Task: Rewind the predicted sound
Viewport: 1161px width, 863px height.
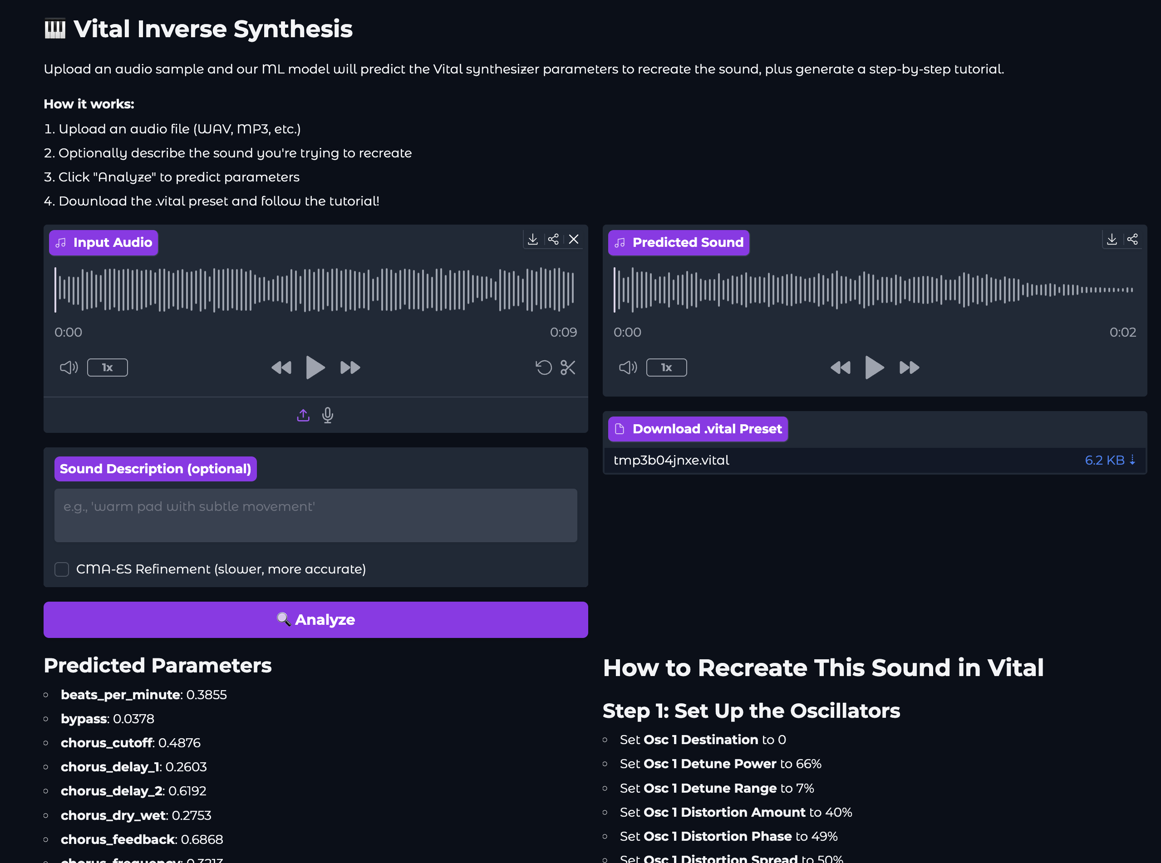Action: [840, 368]
